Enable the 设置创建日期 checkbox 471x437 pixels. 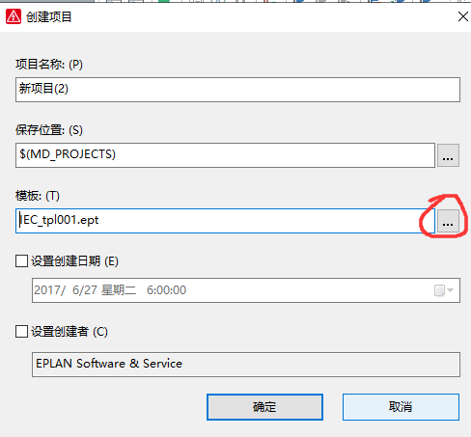click(21, 260)
